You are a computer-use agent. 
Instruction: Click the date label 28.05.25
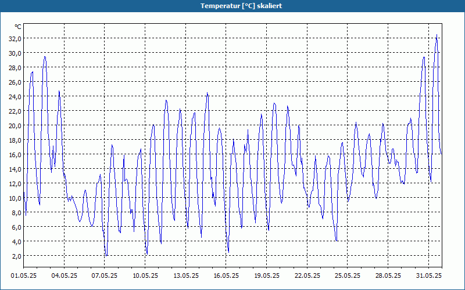click(388, 275)
